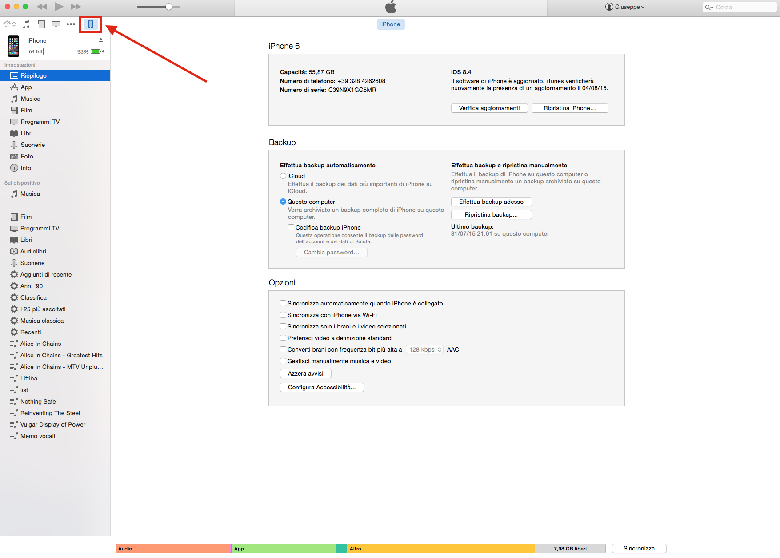Open Libri under Impostazioni
Screen dimensions: 780x558
click(55, 133)
